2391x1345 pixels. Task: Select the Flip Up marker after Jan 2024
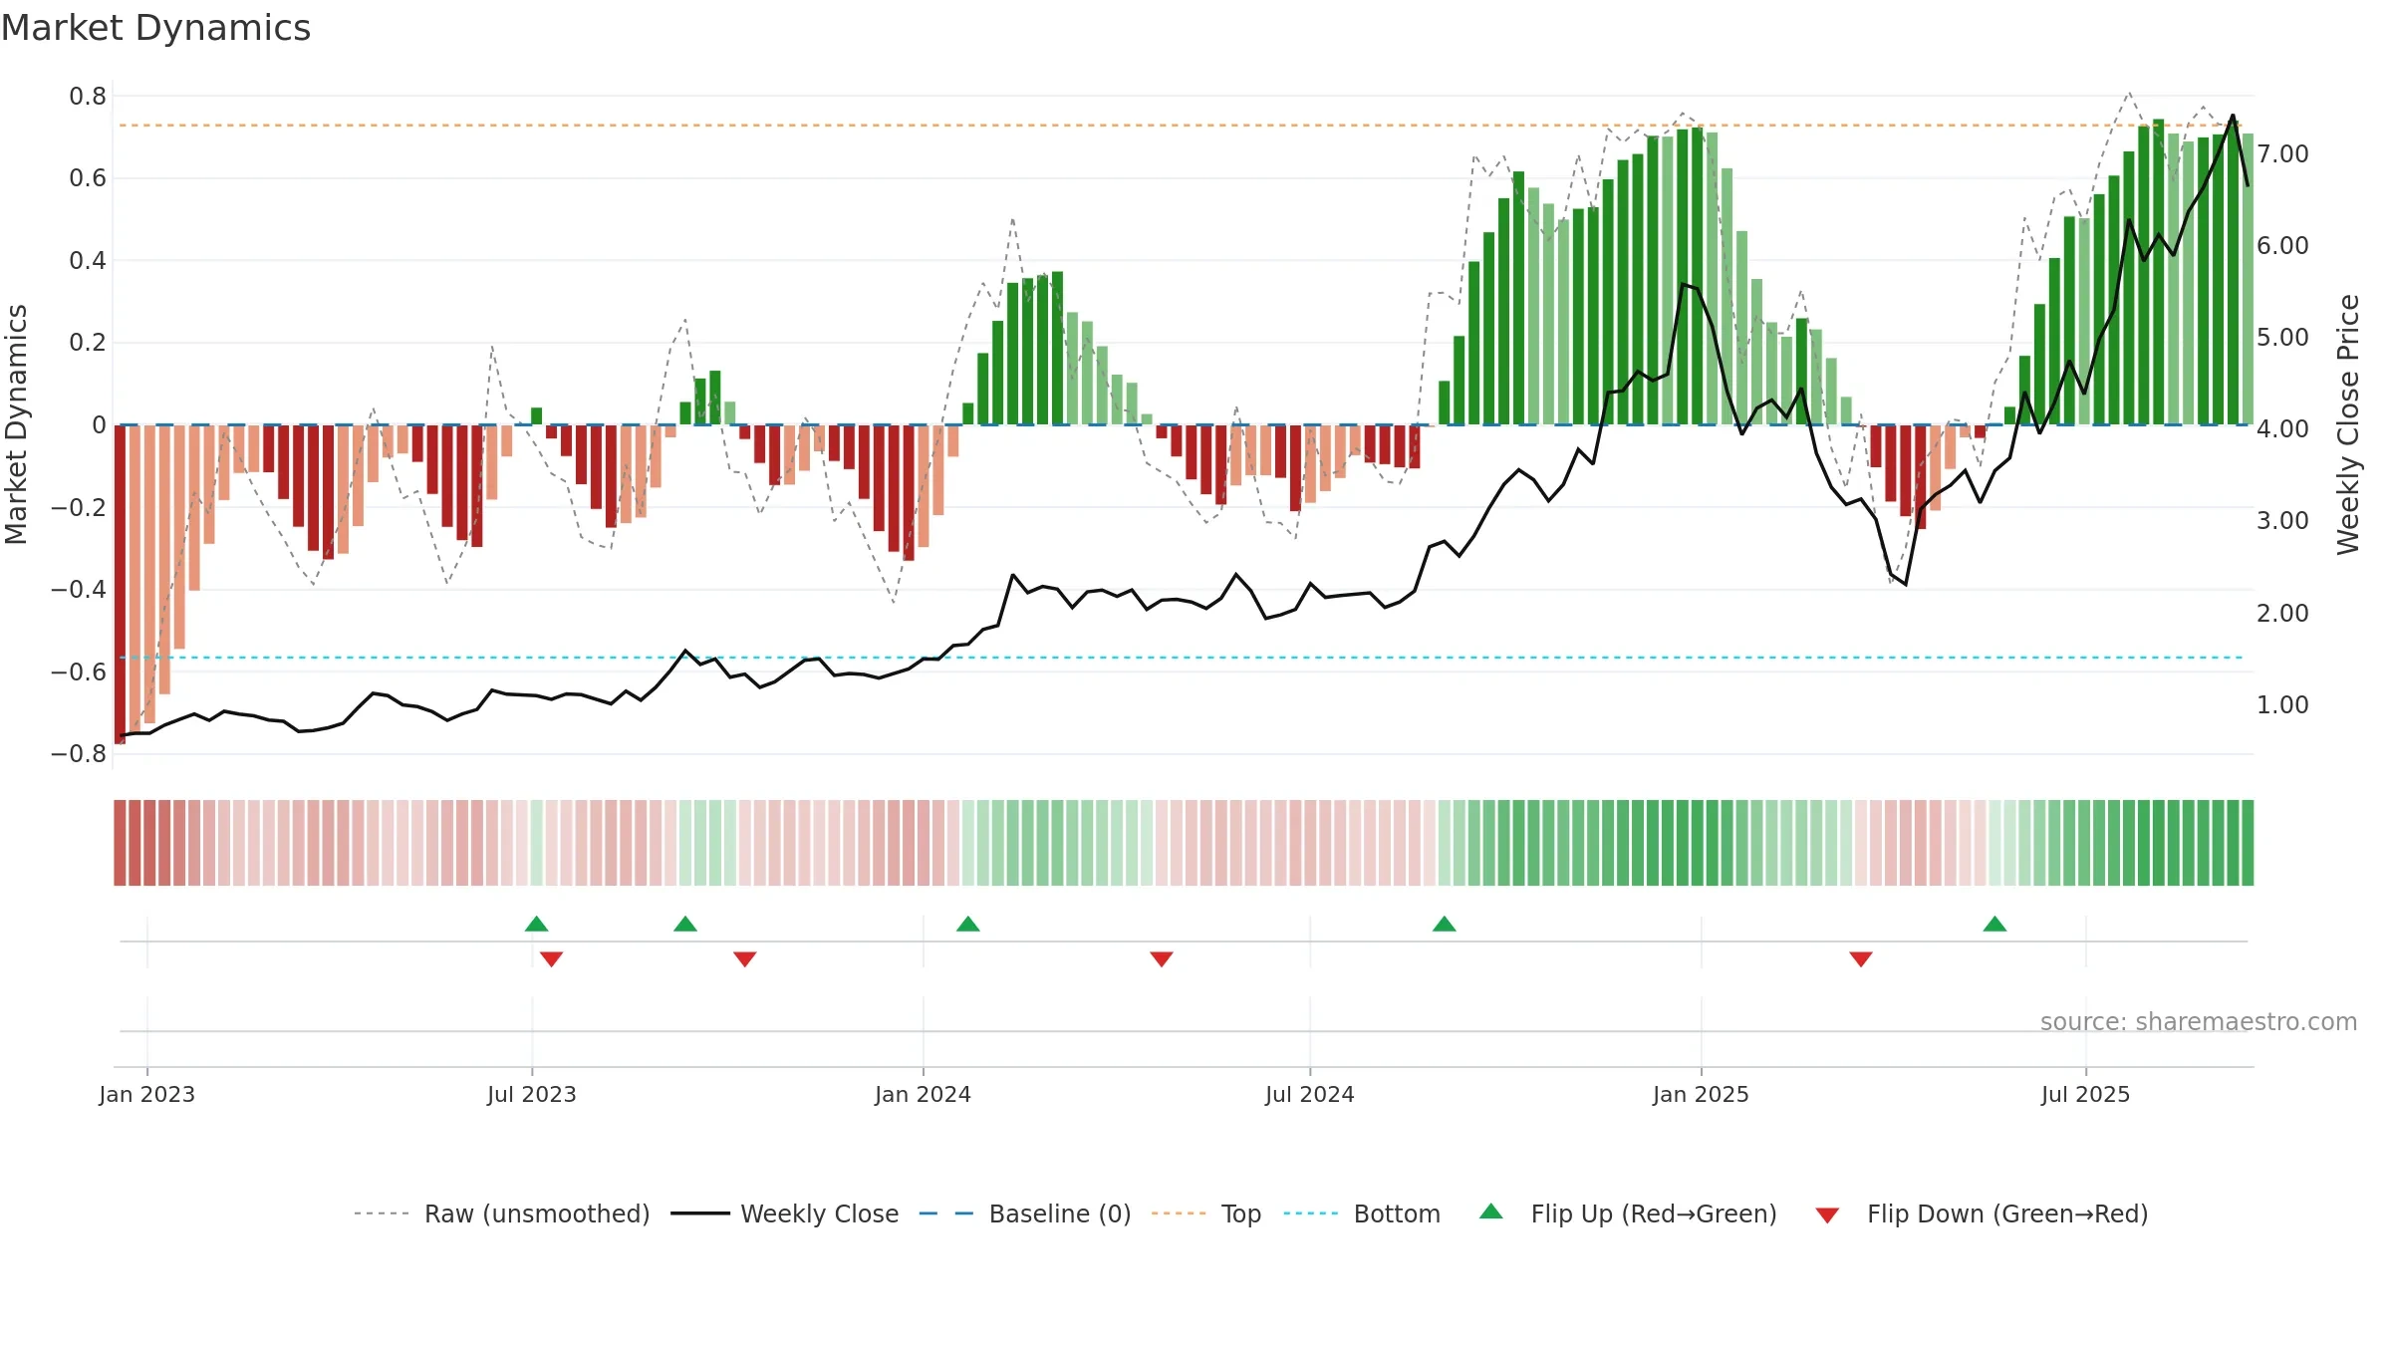(x=968, y=924)
